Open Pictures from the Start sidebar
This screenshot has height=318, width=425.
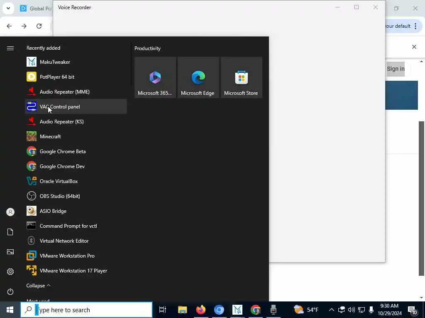click(10, 252)
